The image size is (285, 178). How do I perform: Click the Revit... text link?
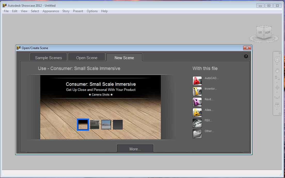(209, 99)
